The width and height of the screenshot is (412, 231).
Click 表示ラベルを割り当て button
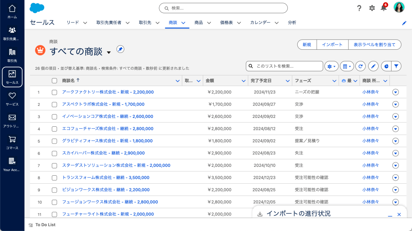(x=375, y=45)
